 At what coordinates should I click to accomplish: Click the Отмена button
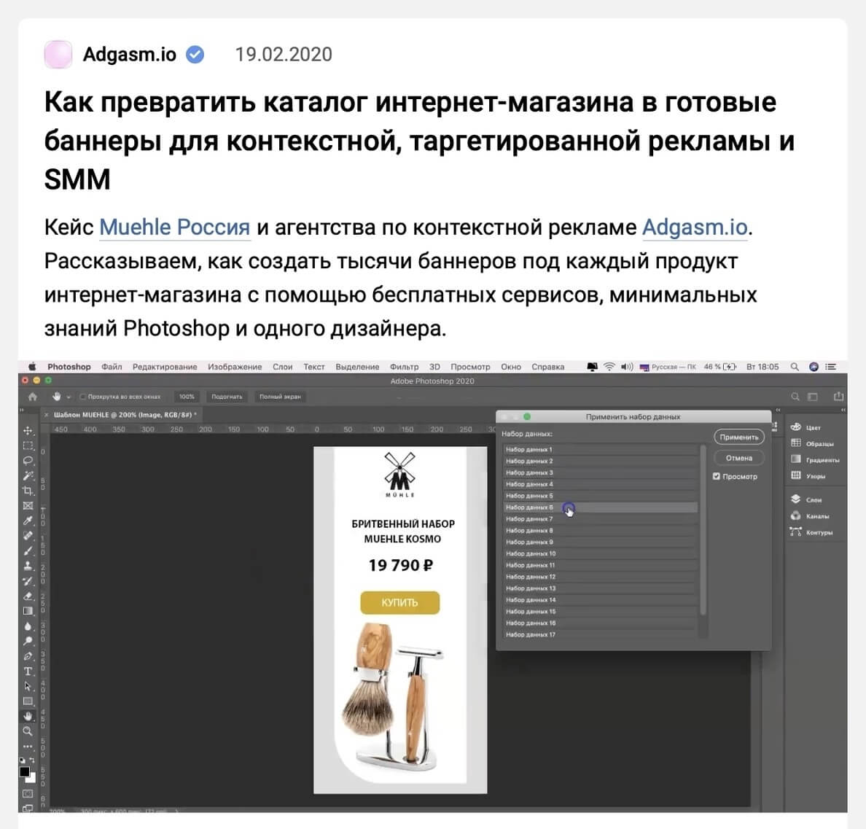click(x=739, y=458)
